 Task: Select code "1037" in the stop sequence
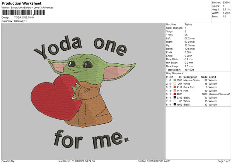coord(205,94)
